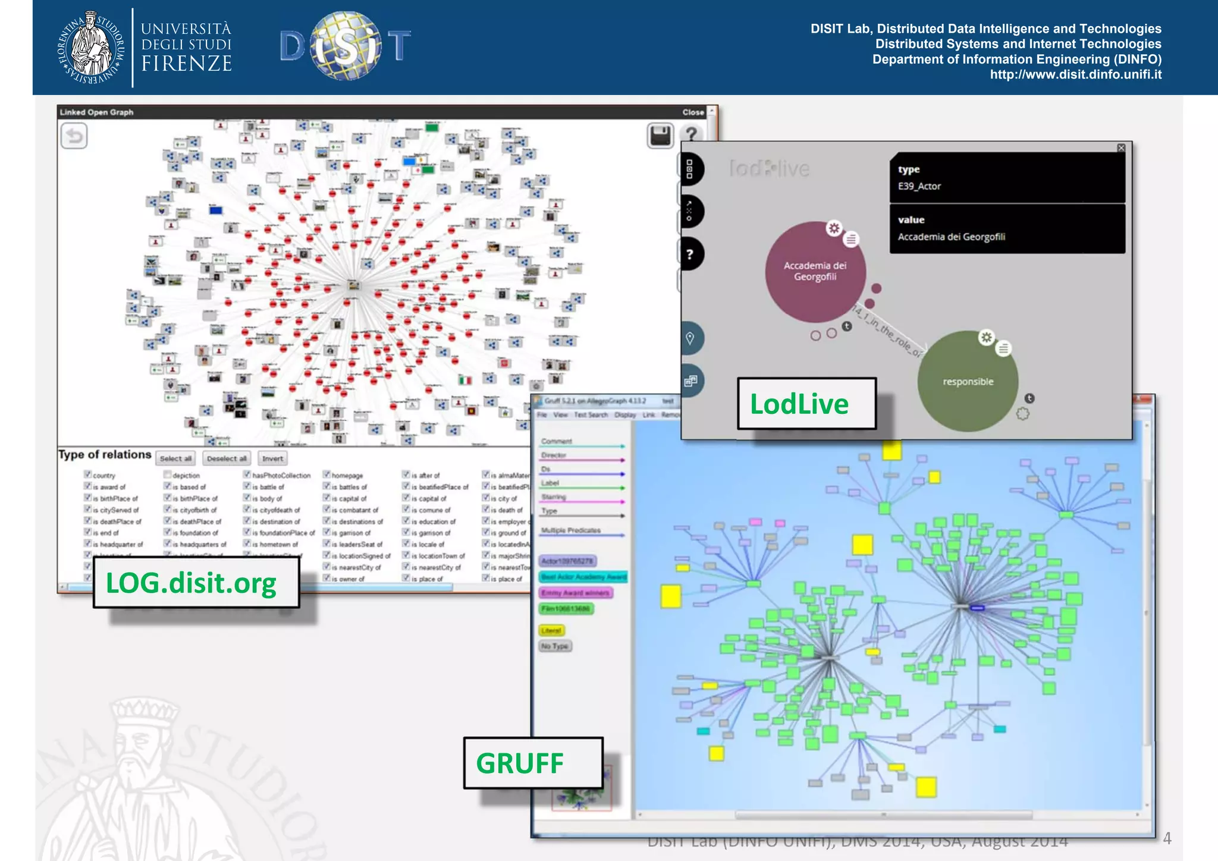
Task: Select the gray No Type legend chip
Action: tap(555, 646)
